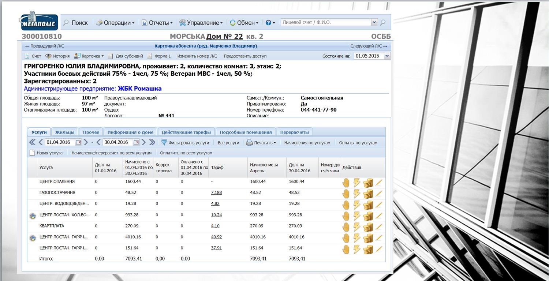The height and width of the screenshot is (281, 549).
Task: Expand the Печатать dropdown
Action: tap(261, 143)
